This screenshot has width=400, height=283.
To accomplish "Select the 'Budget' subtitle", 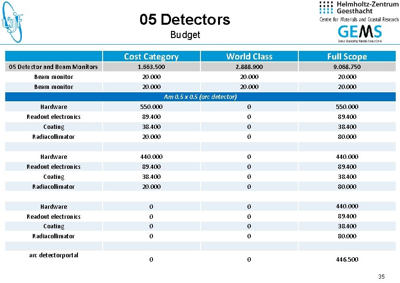I will click(185, 34).
